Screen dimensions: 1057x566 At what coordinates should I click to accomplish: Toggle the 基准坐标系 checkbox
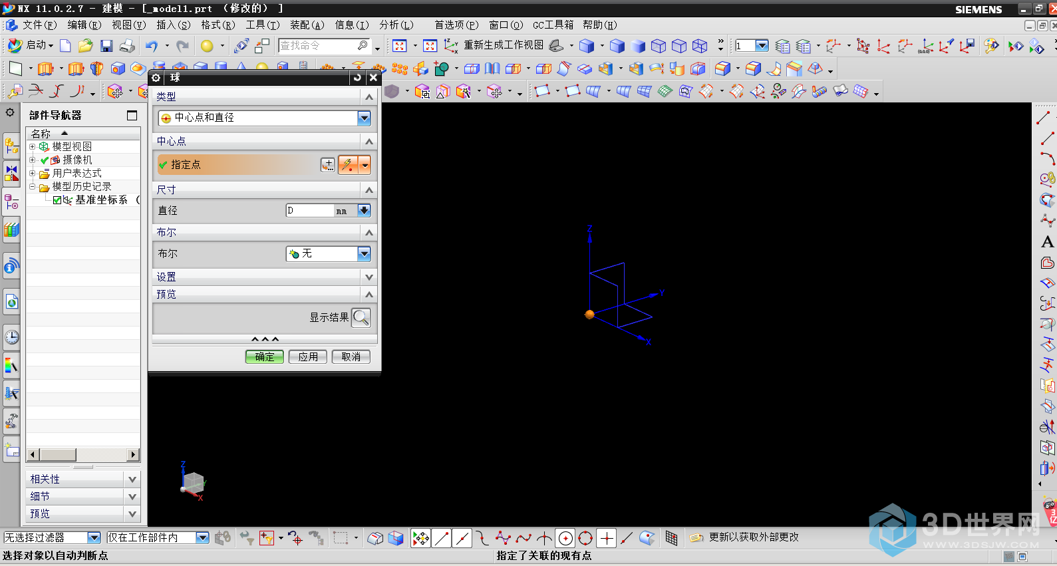(57, 200)
